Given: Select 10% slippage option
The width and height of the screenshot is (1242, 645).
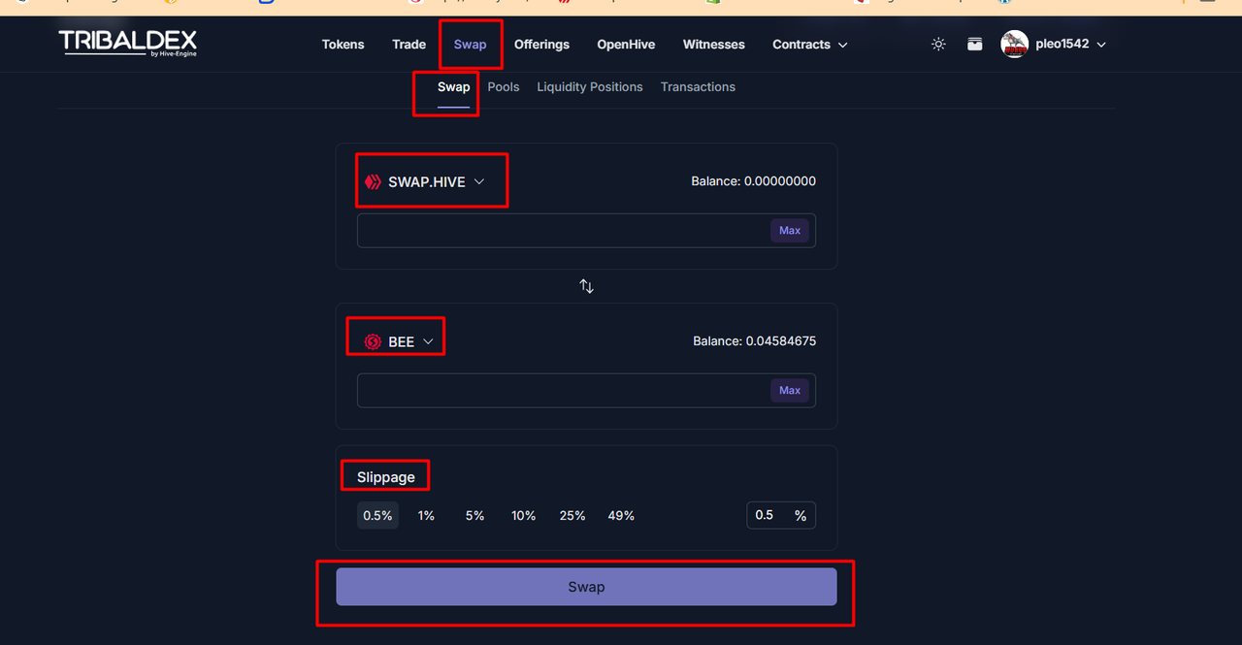Looking at the screenshot, I should (524, 516).
